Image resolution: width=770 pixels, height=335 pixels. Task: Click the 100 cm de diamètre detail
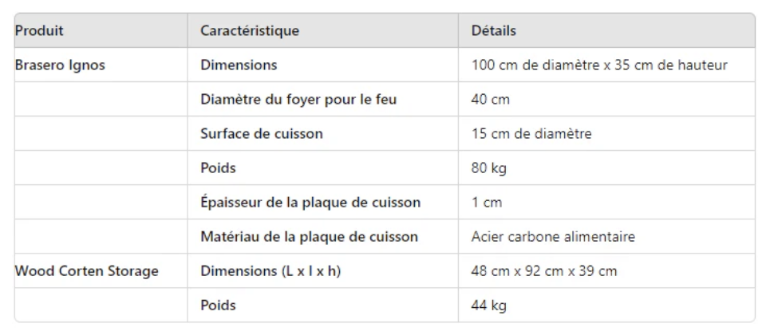click(x=599, y=65)
